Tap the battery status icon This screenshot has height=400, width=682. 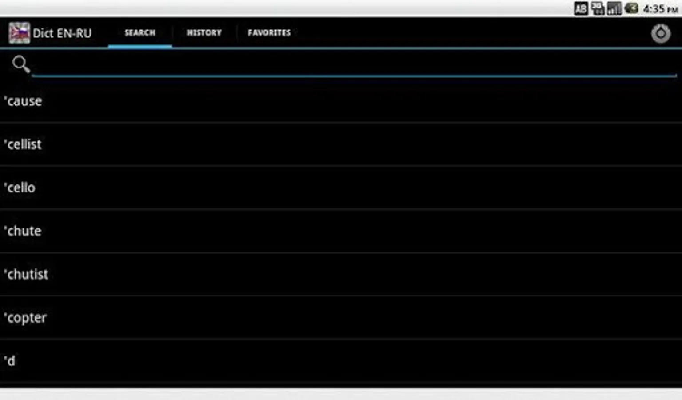point(631,8)
